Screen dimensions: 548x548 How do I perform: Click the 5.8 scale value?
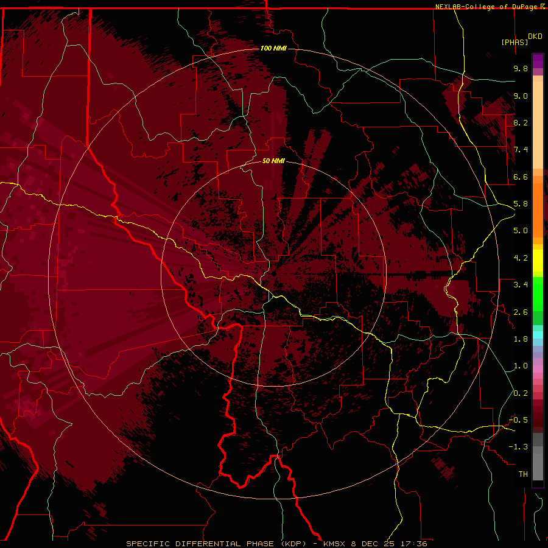coord(521,204)
